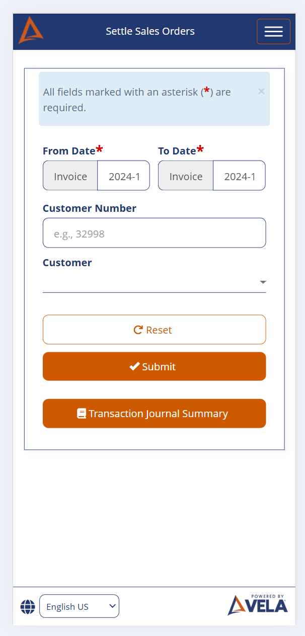Click the From Date Invoice label

(70, 176)
